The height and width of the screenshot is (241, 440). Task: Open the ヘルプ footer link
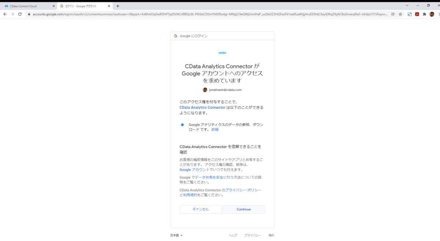click(x=233, y=235)
